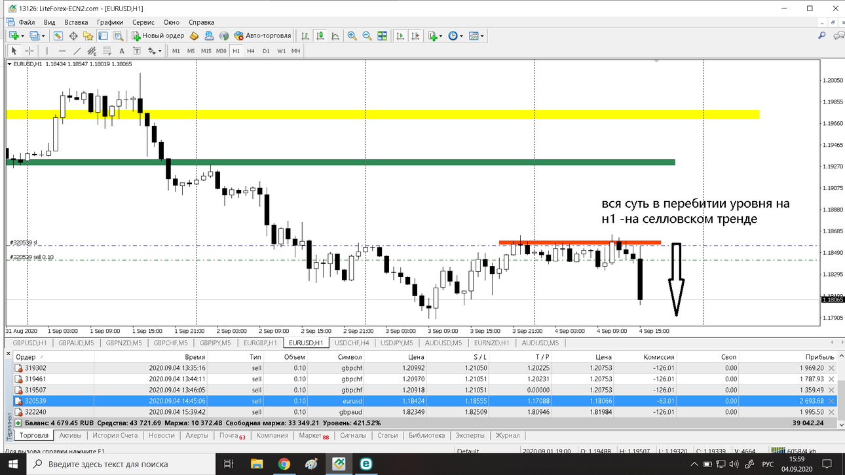Open the Почта terminal tab
845x475 pixels.
(x=232, y=436)
